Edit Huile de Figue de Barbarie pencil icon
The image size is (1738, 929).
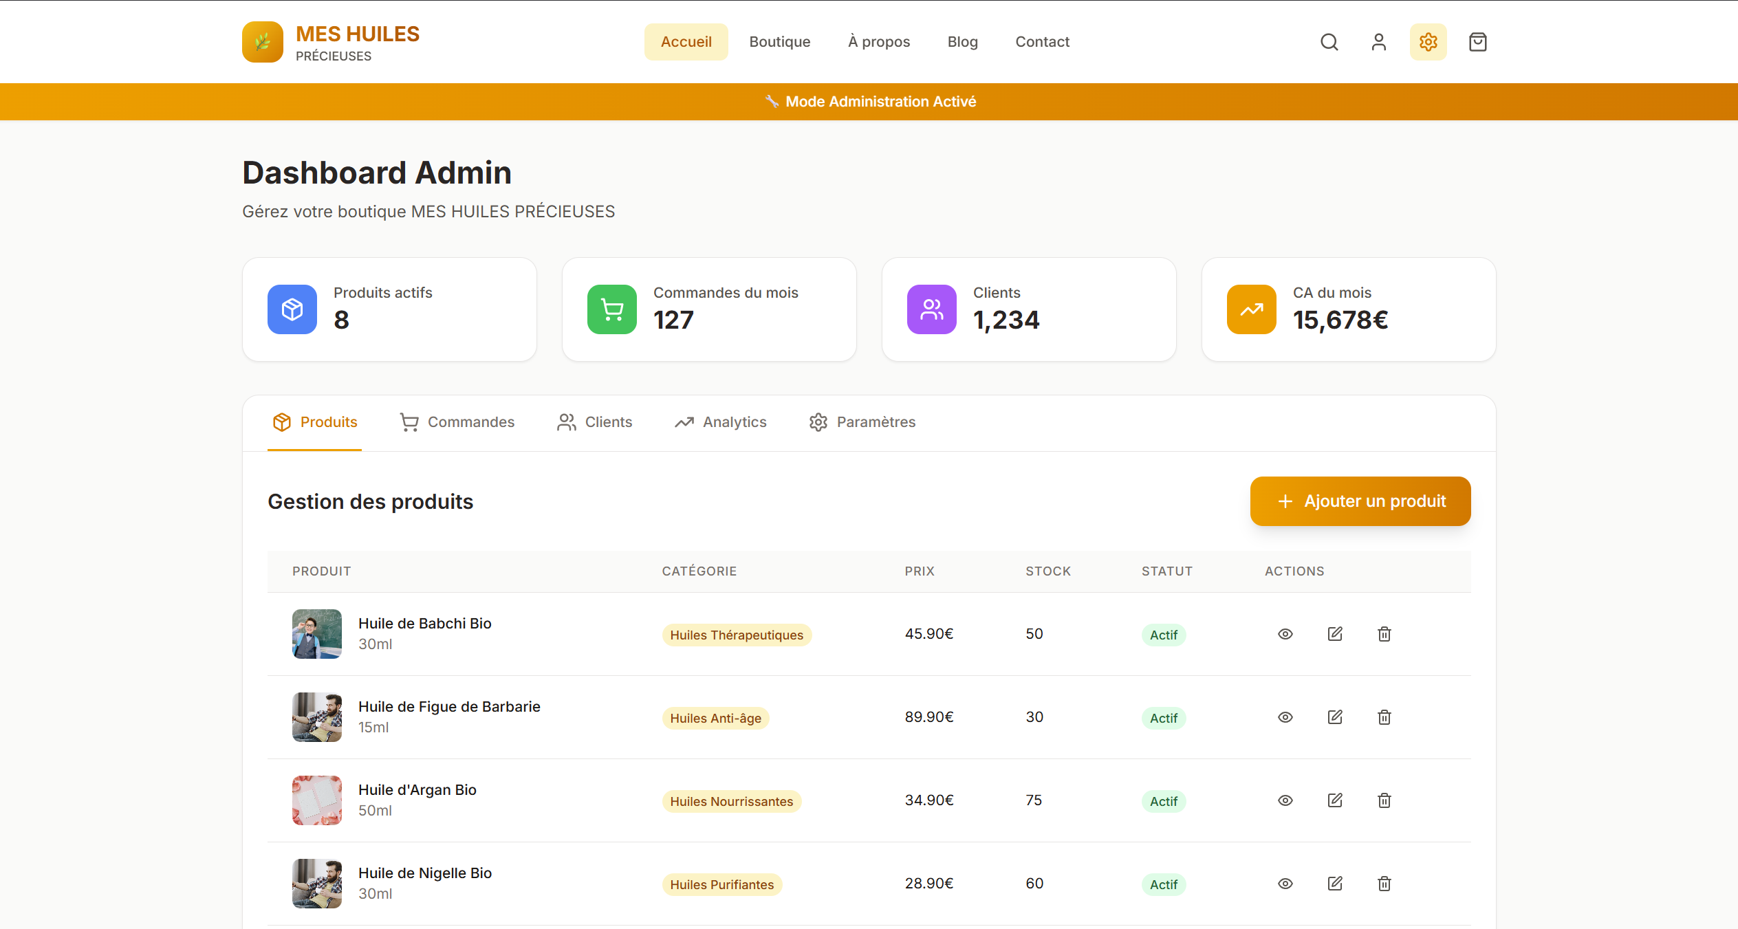pos(1335,717)
